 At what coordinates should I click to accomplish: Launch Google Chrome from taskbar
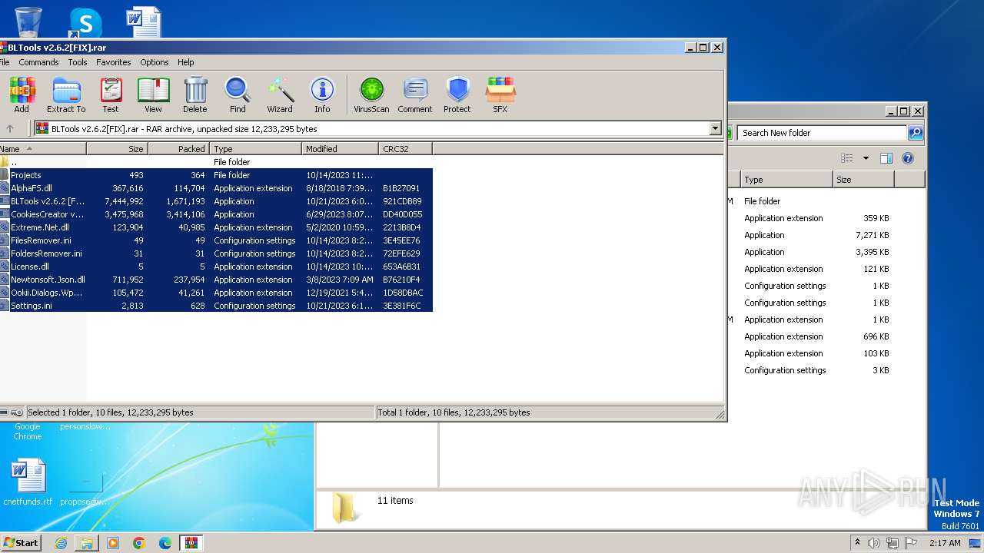tap(139, 543)
